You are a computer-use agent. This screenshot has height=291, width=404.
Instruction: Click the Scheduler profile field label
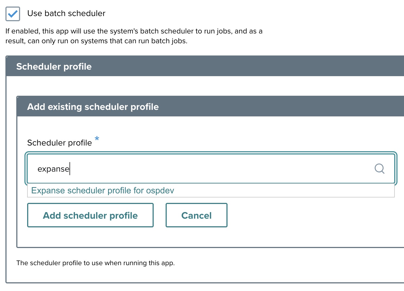[x=59, y=143]
